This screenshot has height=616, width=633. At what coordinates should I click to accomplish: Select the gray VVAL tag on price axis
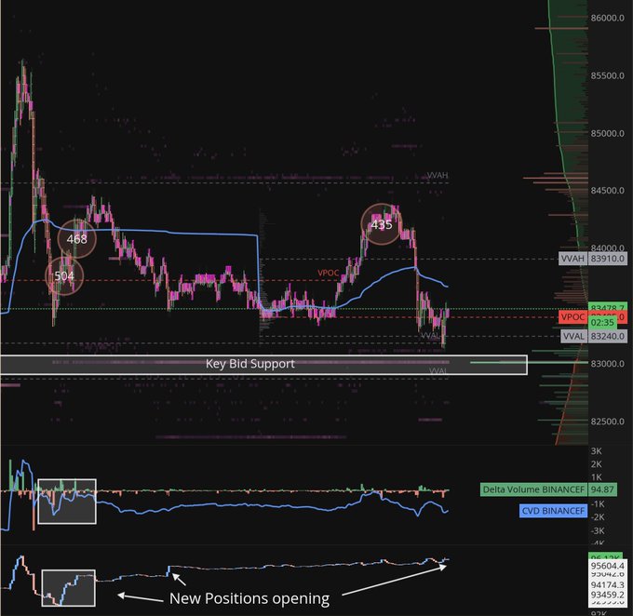[x=572, y=336]
